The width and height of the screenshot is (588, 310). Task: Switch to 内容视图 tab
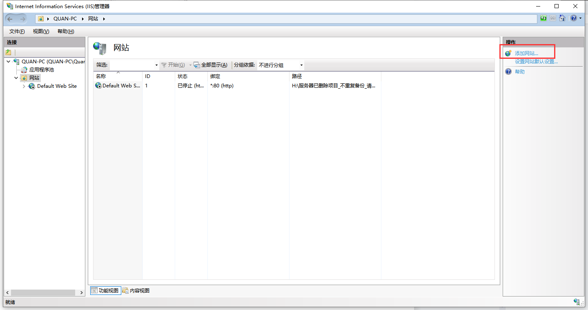click(x=136, y=291)
